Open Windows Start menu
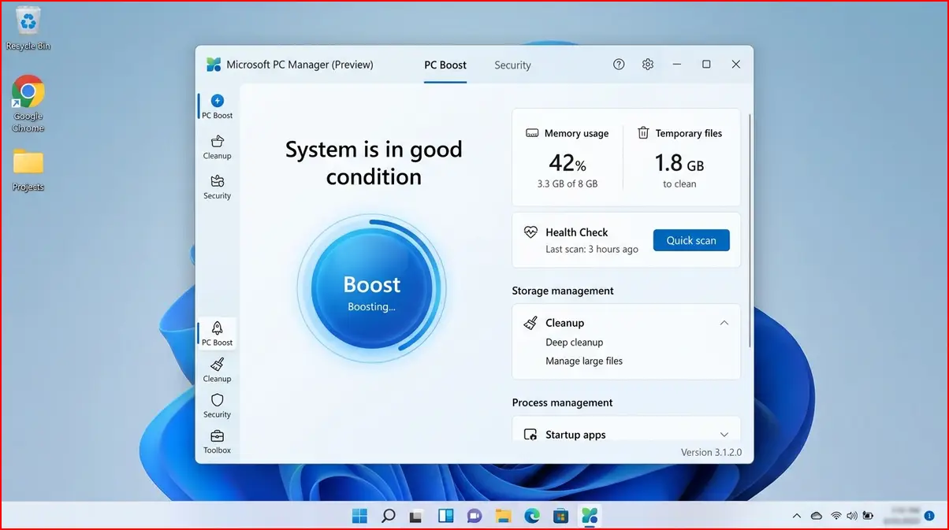949x530 pixels. click(359, 516)
